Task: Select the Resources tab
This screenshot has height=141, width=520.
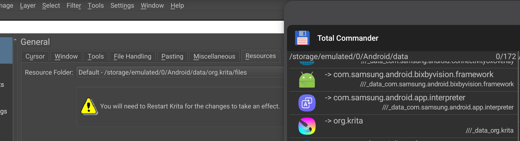Action: click(261, 56)
